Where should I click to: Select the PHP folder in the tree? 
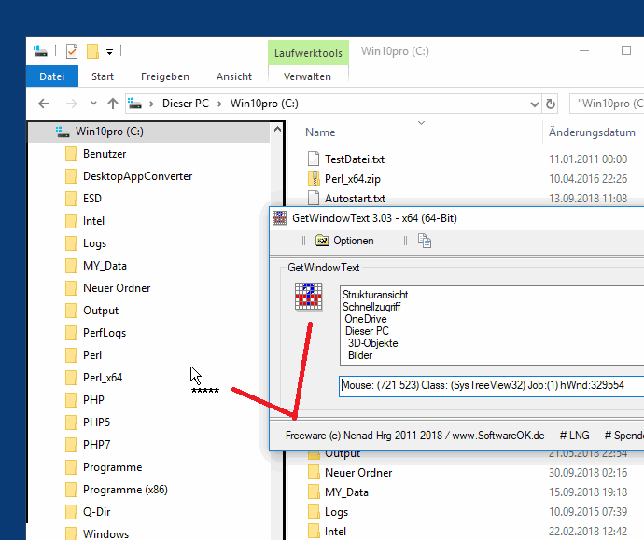(93, 400)
